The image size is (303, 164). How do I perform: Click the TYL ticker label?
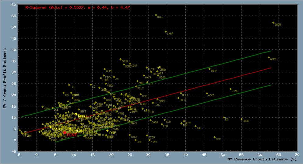click(72, 87)
